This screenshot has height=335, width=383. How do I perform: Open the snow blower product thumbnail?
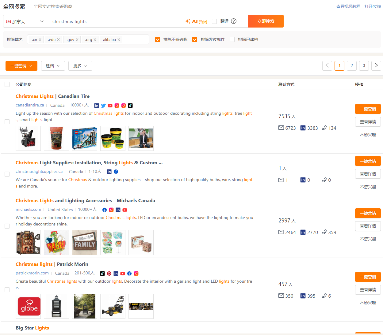(x=28, y=138)
